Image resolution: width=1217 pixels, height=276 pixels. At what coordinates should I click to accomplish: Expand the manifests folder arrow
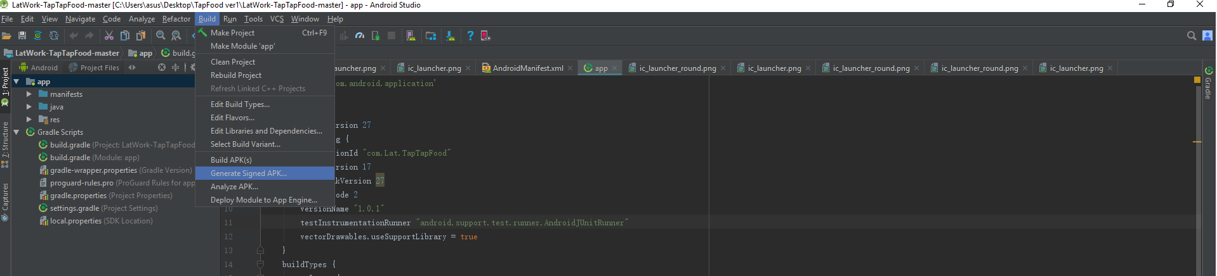pos(29,94)
